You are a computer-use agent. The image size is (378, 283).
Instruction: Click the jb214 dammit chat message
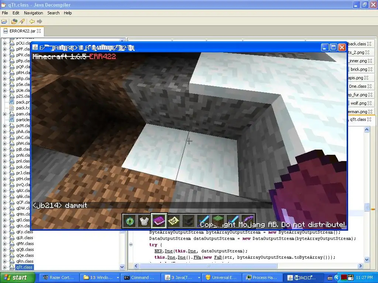60,205
